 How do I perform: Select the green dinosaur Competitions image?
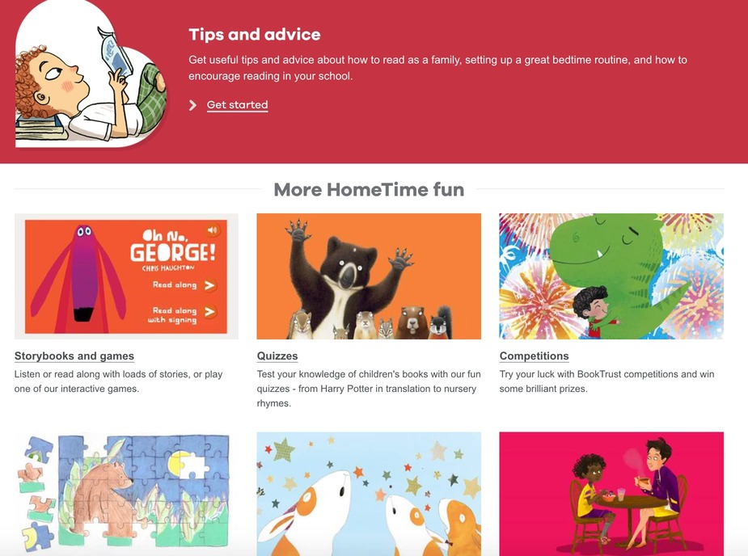pos(611,276)
